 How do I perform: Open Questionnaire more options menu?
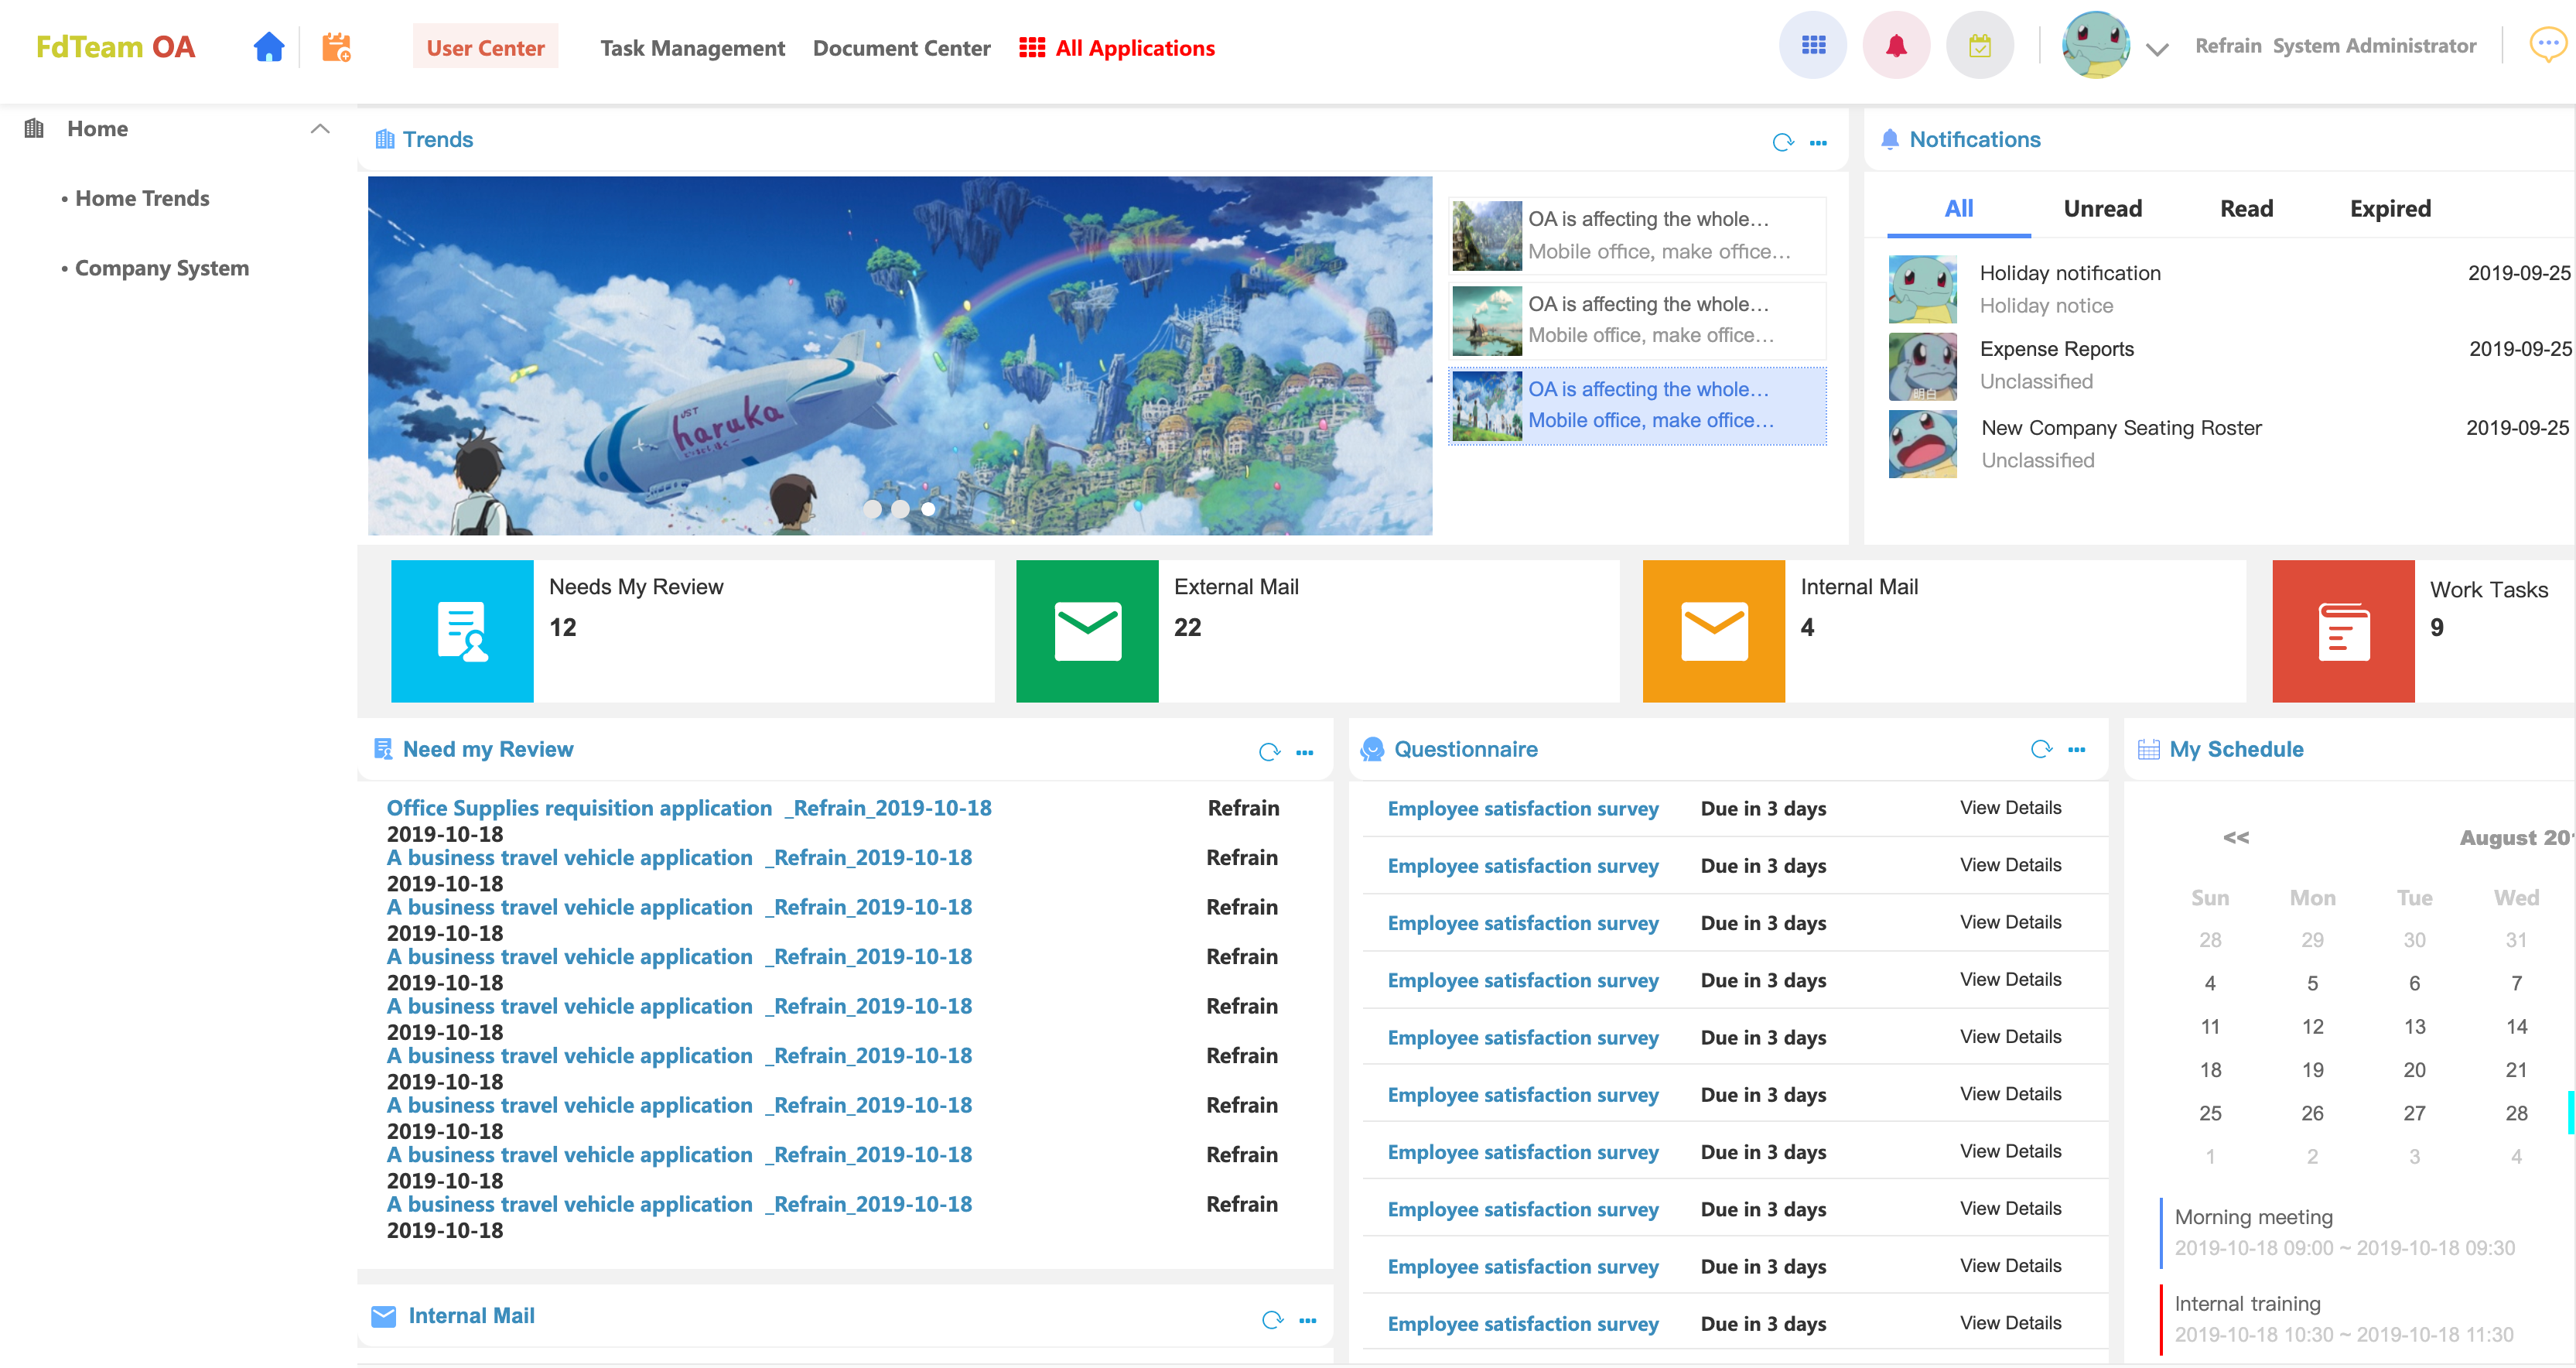point(2076,749)
